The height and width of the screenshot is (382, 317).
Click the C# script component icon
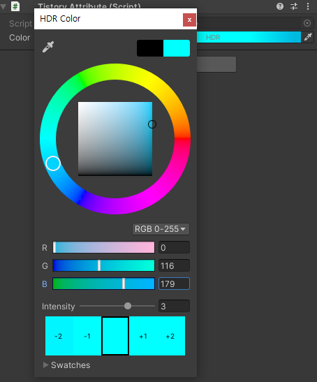pyautogui.click(x=15, y=6)
